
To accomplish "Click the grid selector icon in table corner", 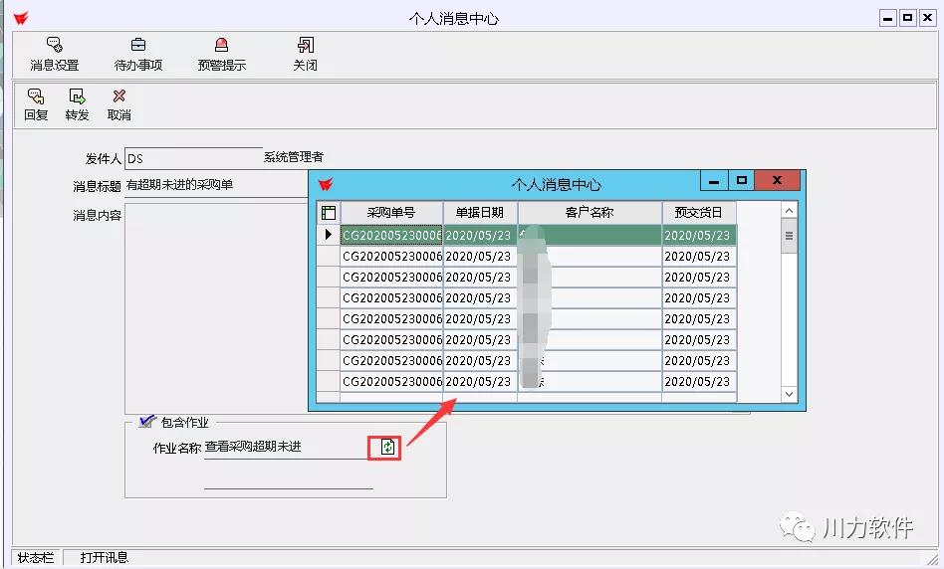I will coord(328,212).
